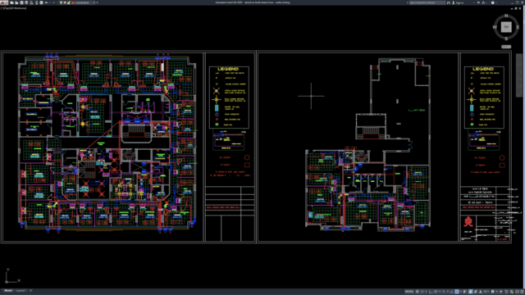Save the drawing with the Save icon
Screen dimensions: 525x295
click(22, 2)
